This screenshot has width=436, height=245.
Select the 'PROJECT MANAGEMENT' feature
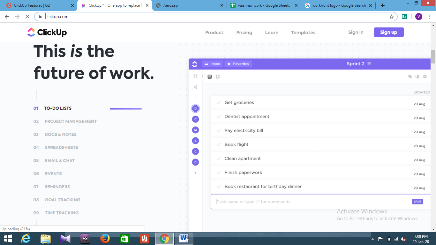coord(71,121)
